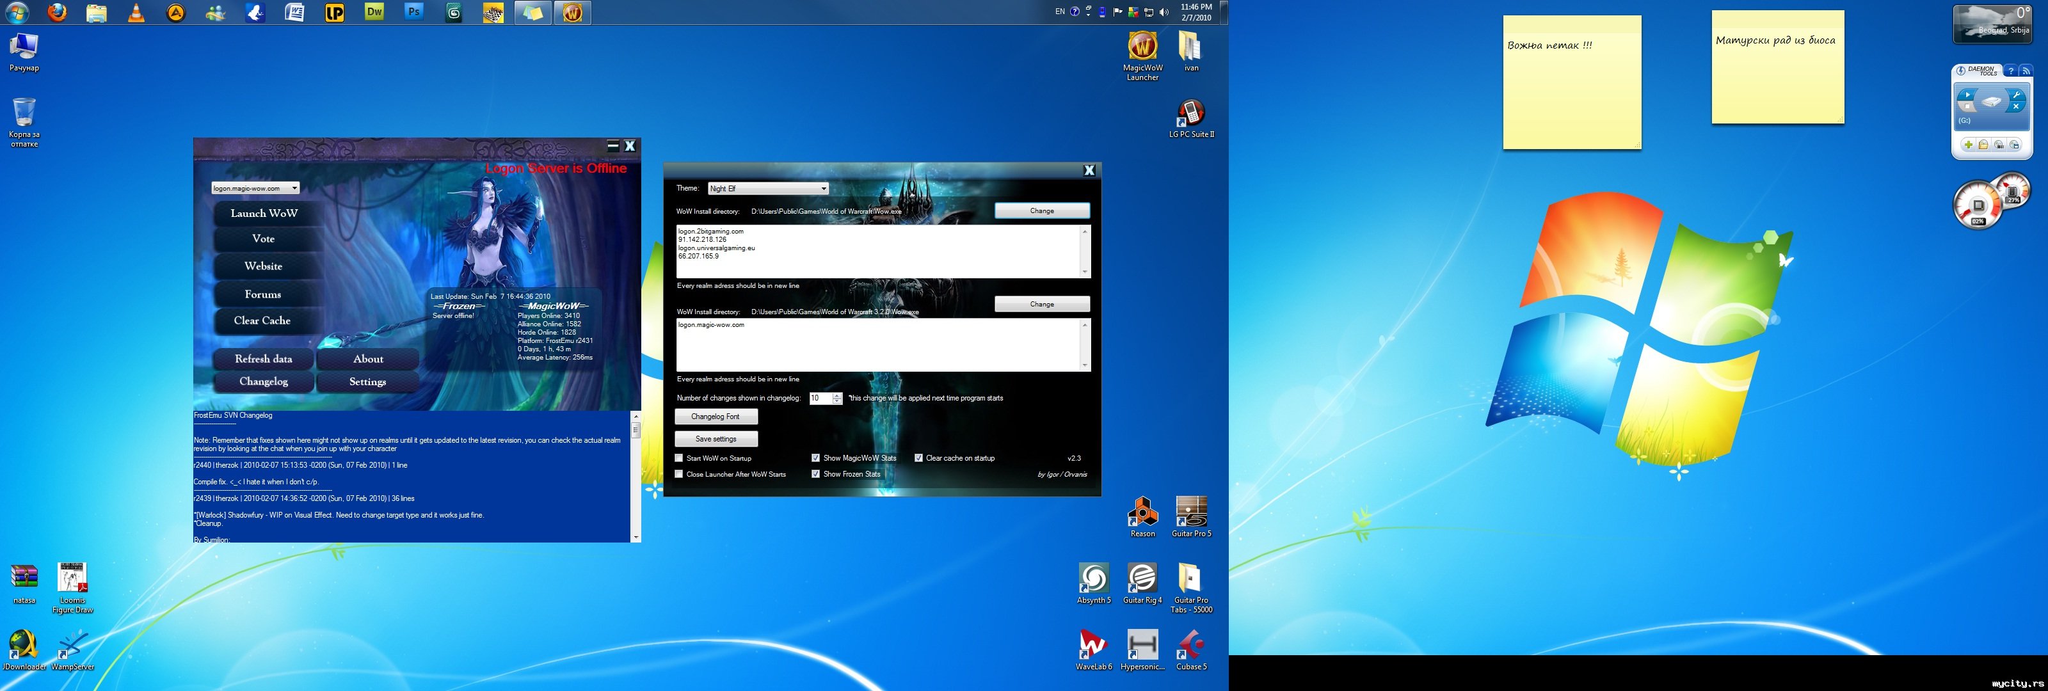
Task: Click the changelog vertical scrollbar
Action: (x=636, y=477)
